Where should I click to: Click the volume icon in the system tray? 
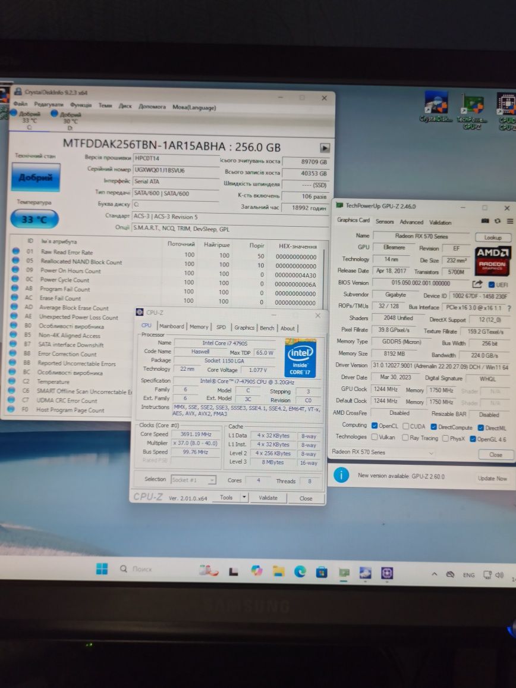point(499,575)
